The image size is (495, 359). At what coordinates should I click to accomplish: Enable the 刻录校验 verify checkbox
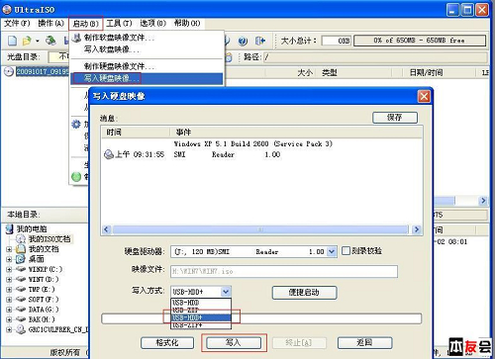click(x=346, y=251)
